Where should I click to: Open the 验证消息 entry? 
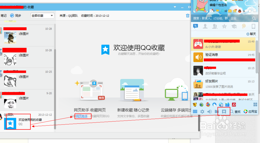click(x=223, y=57)
